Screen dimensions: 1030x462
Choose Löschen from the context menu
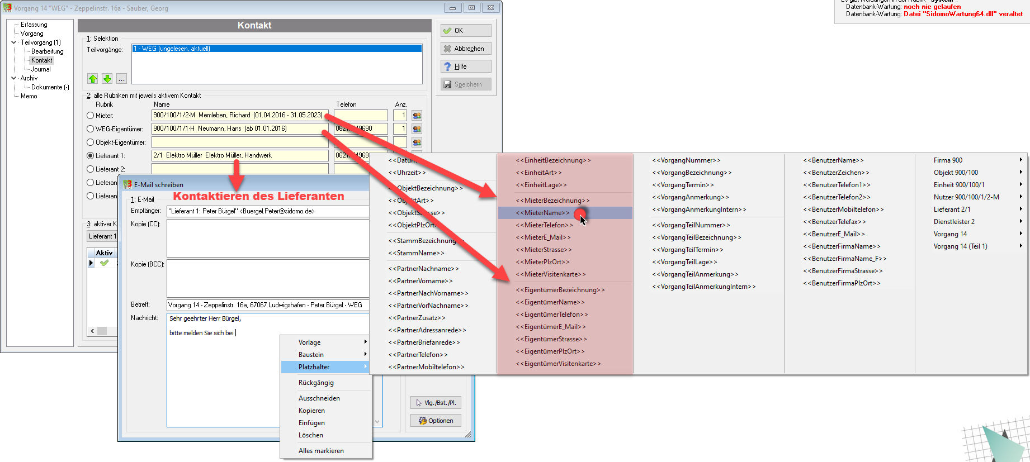pyautogui.click(x=326, y=435)
